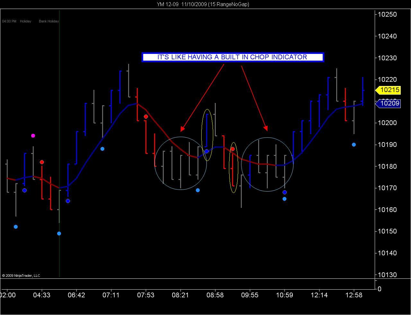Click the 12:14 time axis label
The height and width of the screenshot is (315, 411).
coord(319,295)
